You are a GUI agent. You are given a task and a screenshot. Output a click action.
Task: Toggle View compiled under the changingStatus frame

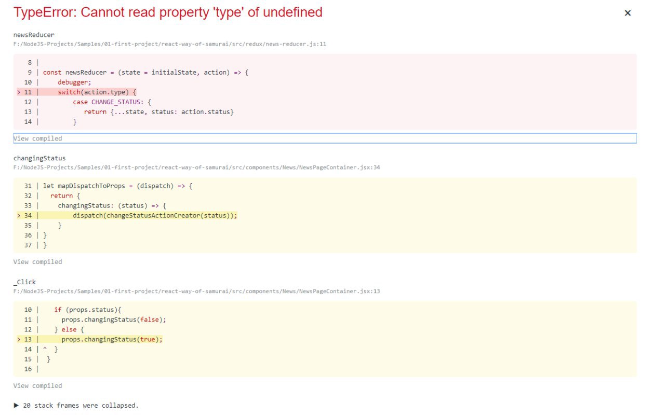coord(37,262)
